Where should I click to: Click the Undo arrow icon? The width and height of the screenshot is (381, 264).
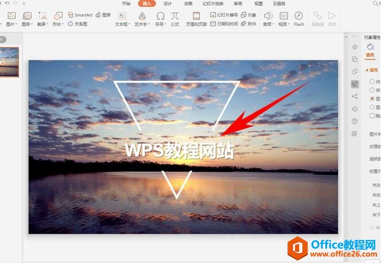tap(7, 3)
